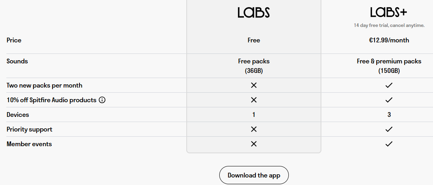Select the €12.99/month price text

(x=389, y=40)
